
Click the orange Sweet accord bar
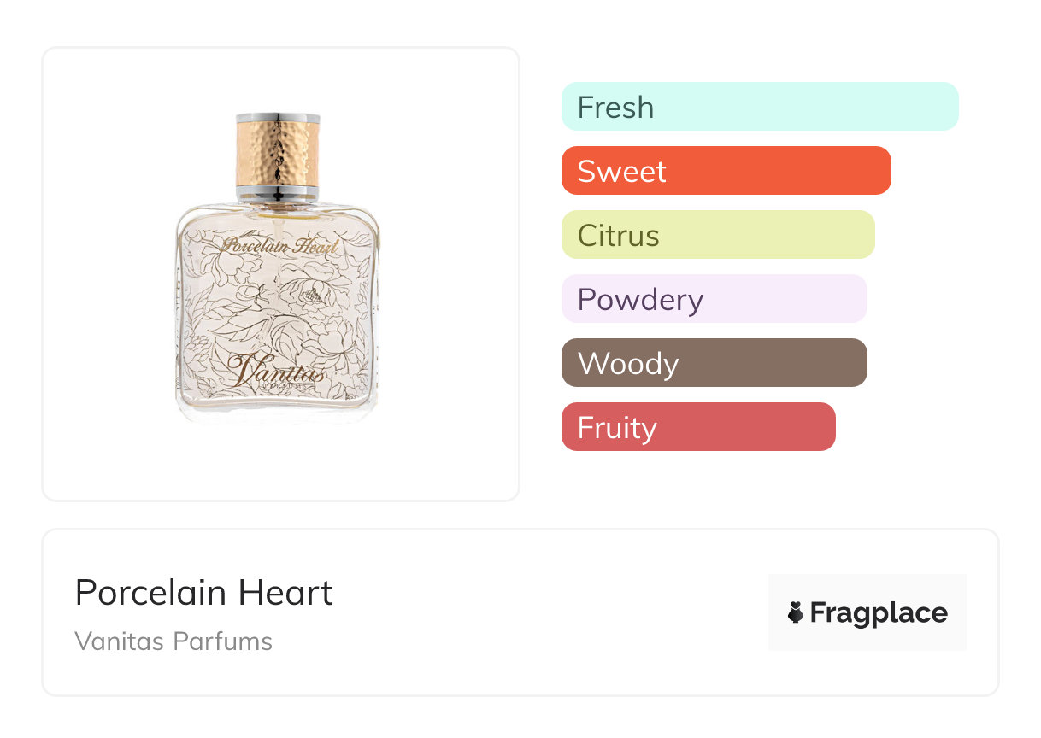[x=726, y=171]
